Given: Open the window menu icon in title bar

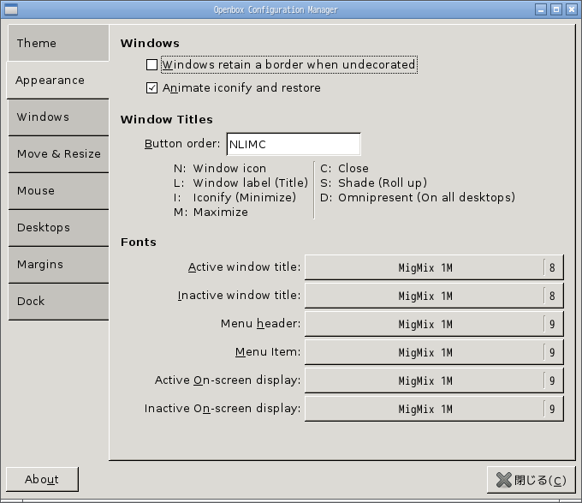Looking at the screenshot, I should pyautogui.click(x=11, y=9).
